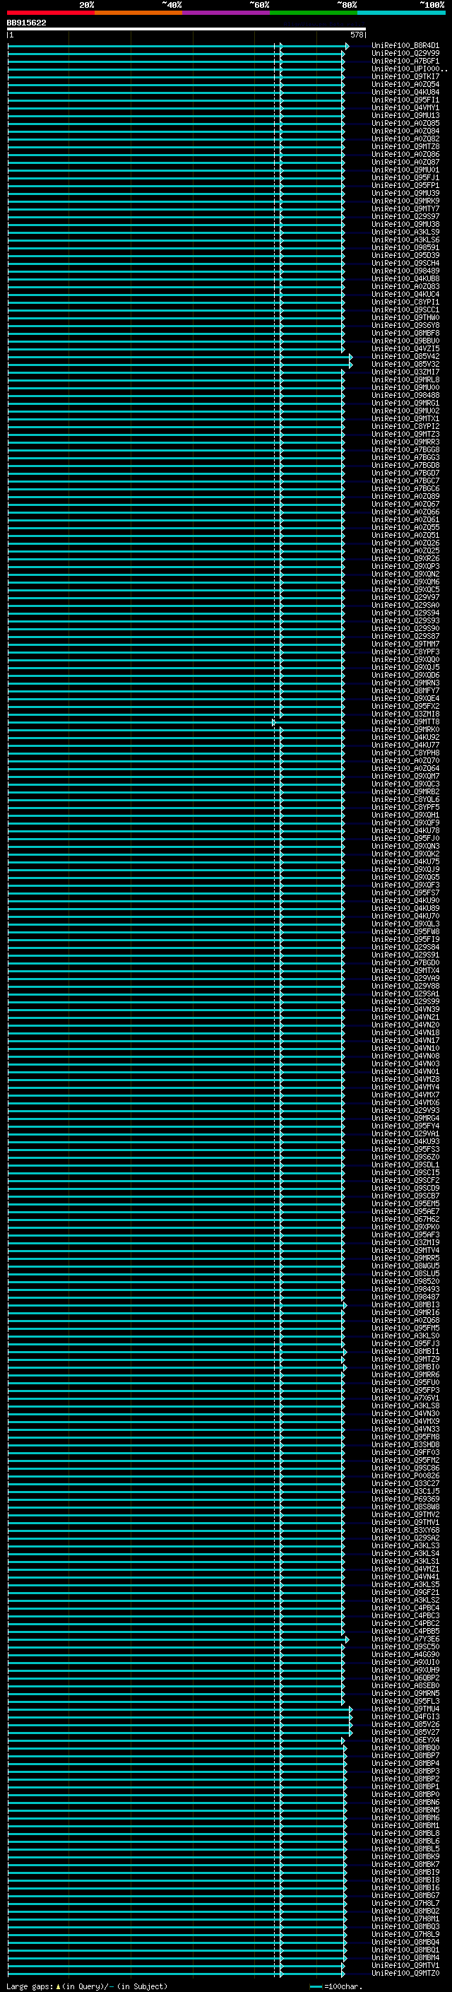452x1992 pixels.
Task: Click the UniRef100_P69369 label
Action: 405,1499
